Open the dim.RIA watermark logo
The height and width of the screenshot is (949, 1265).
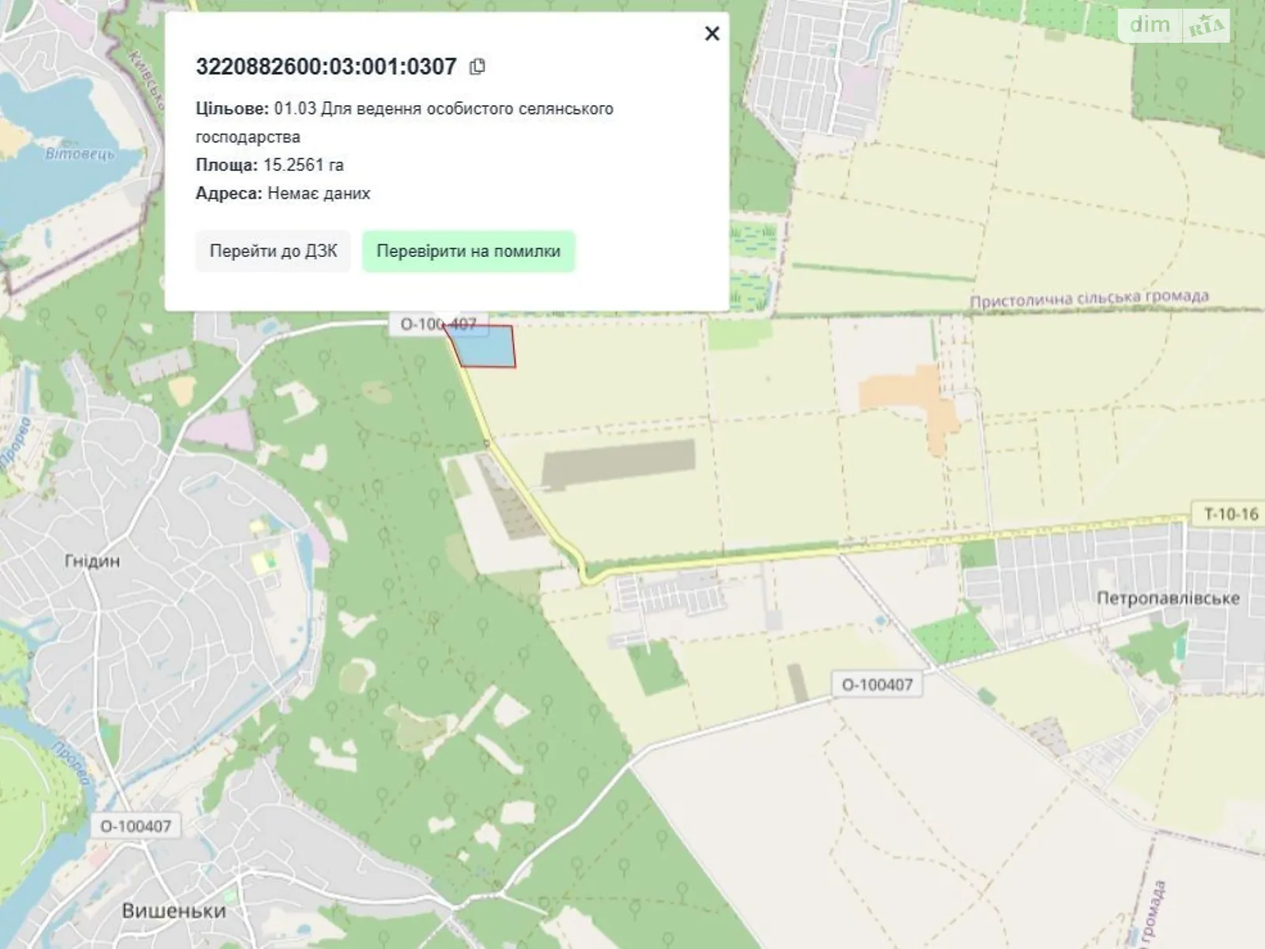[x=1175, y=26]
